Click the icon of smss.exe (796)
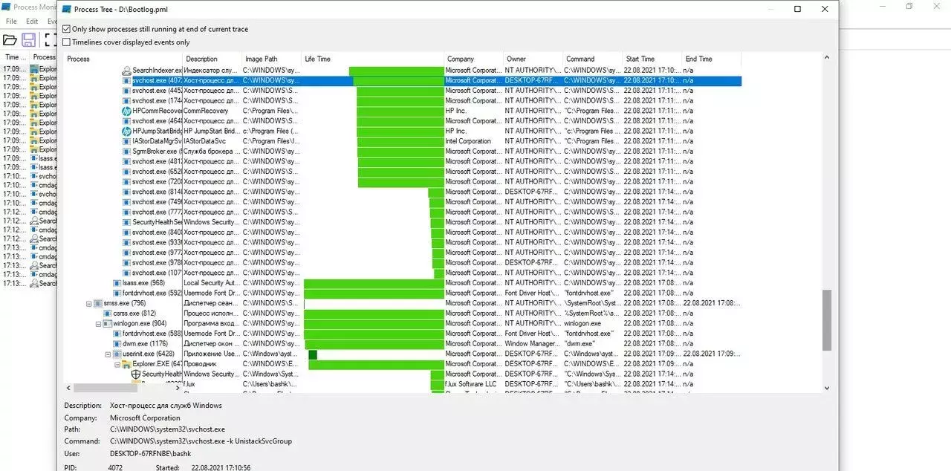Viewport: 951px width, 471px height. click(99, 303)
